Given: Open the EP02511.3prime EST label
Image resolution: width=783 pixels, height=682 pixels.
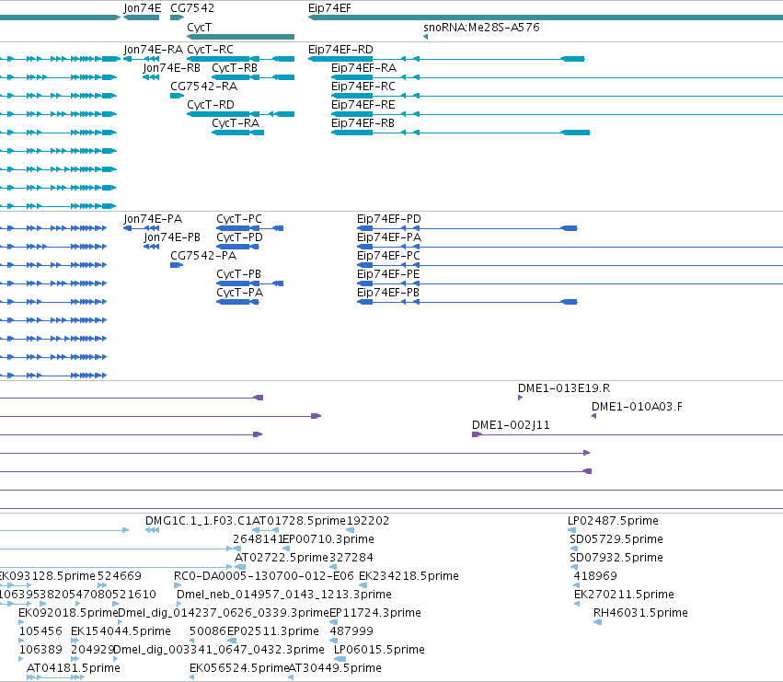Looking at the screenshot, I should 273,631.
